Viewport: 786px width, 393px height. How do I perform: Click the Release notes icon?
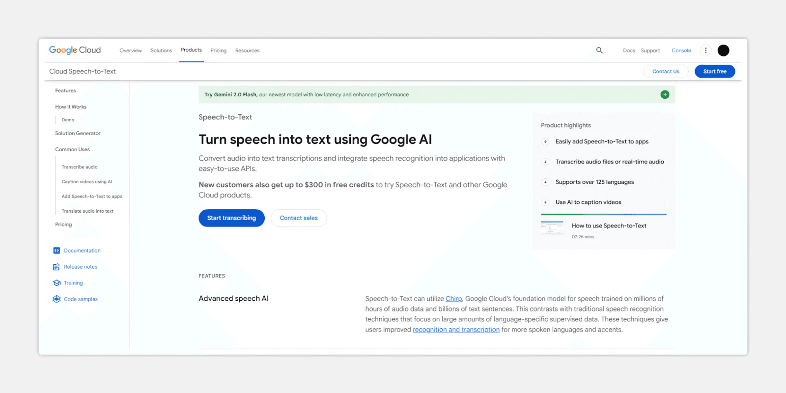[56, 267]
